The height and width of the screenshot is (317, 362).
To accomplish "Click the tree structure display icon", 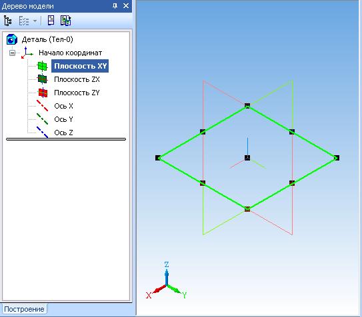I will pyautogui.click(x=7, y=21).
